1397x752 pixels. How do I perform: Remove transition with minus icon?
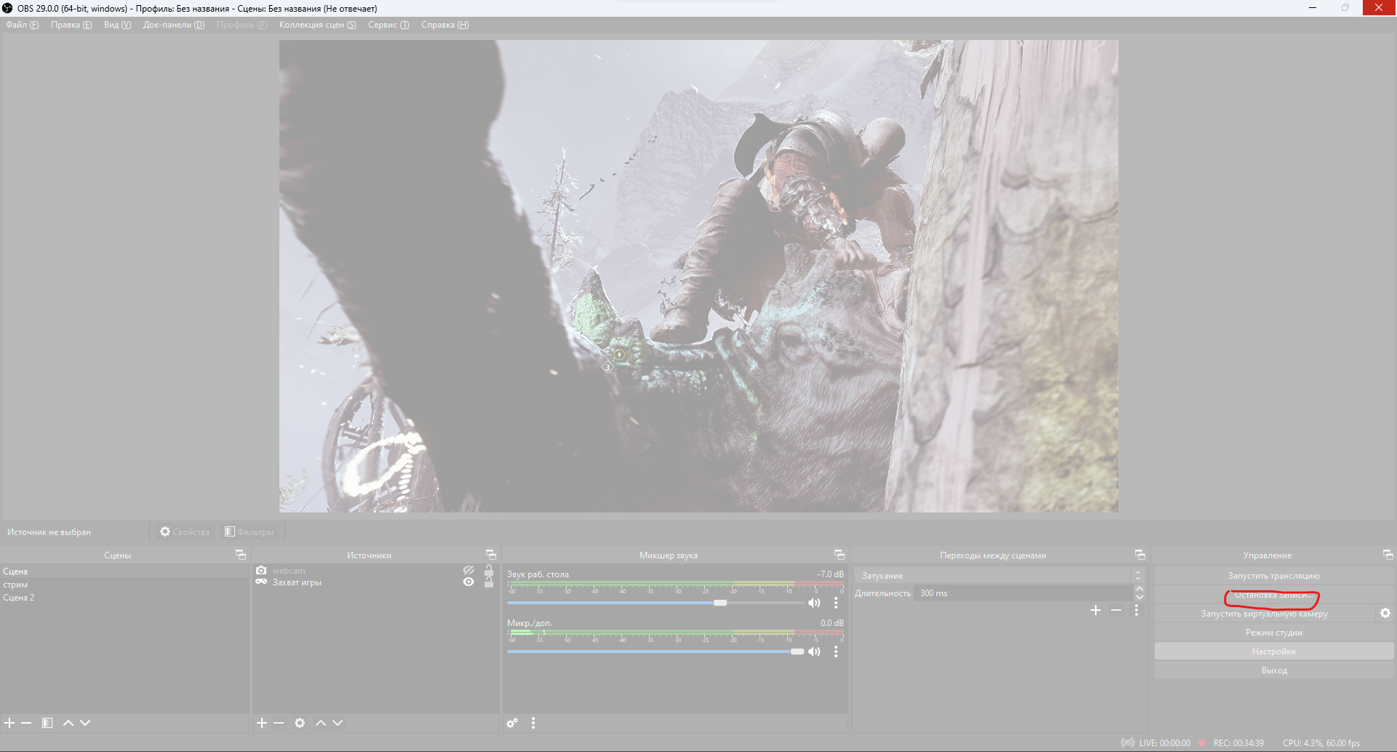[x=1116, y=610]
